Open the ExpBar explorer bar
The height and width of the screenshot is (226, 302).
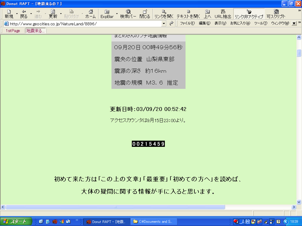click(x=107, y=14)
